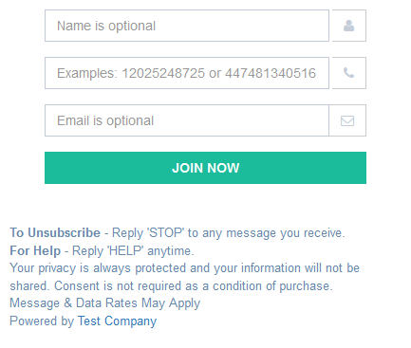The image size is (411, 348).
Task: Focus the phone number examples field
Action: tap(187, 73)
